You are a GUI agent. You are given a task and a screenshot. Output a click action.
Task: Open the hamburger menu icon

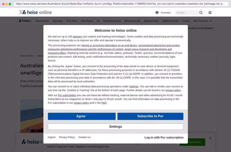click(210, 13)
